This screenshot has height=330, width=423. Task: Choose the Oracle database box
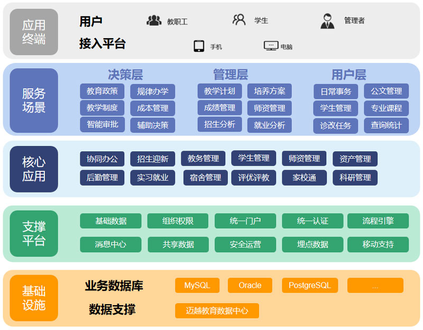click(250, 285)
